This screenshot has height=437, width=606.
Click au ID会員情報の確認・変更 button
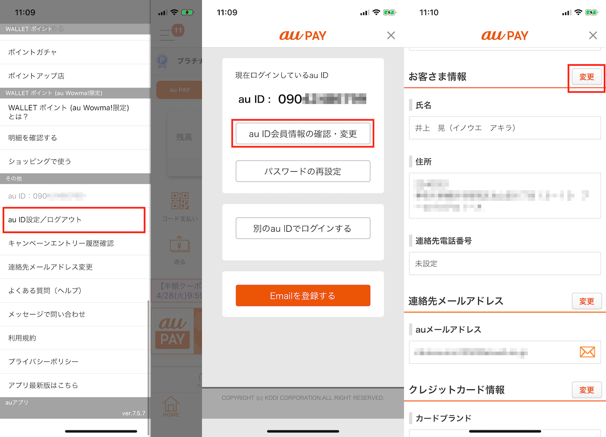[303, 134]
